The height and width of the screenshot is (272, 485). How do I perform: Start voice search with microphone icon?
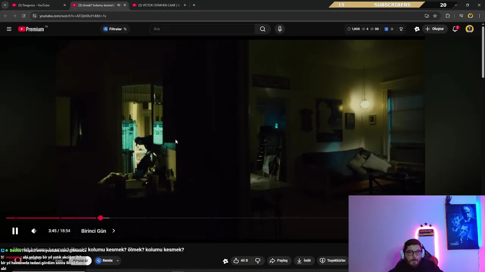click(x=280, y=29)
